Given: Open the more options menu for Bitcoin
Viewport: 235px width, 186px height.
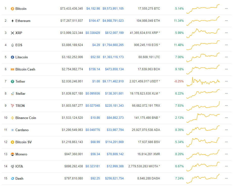Looking at the screenshot, I should point(226,9).
